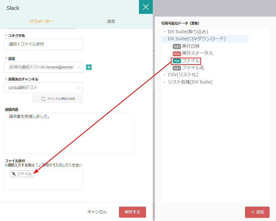Screen dimensions: 276x221
Task: Open the 設定 tab
Action: click(x=111, y=21)
